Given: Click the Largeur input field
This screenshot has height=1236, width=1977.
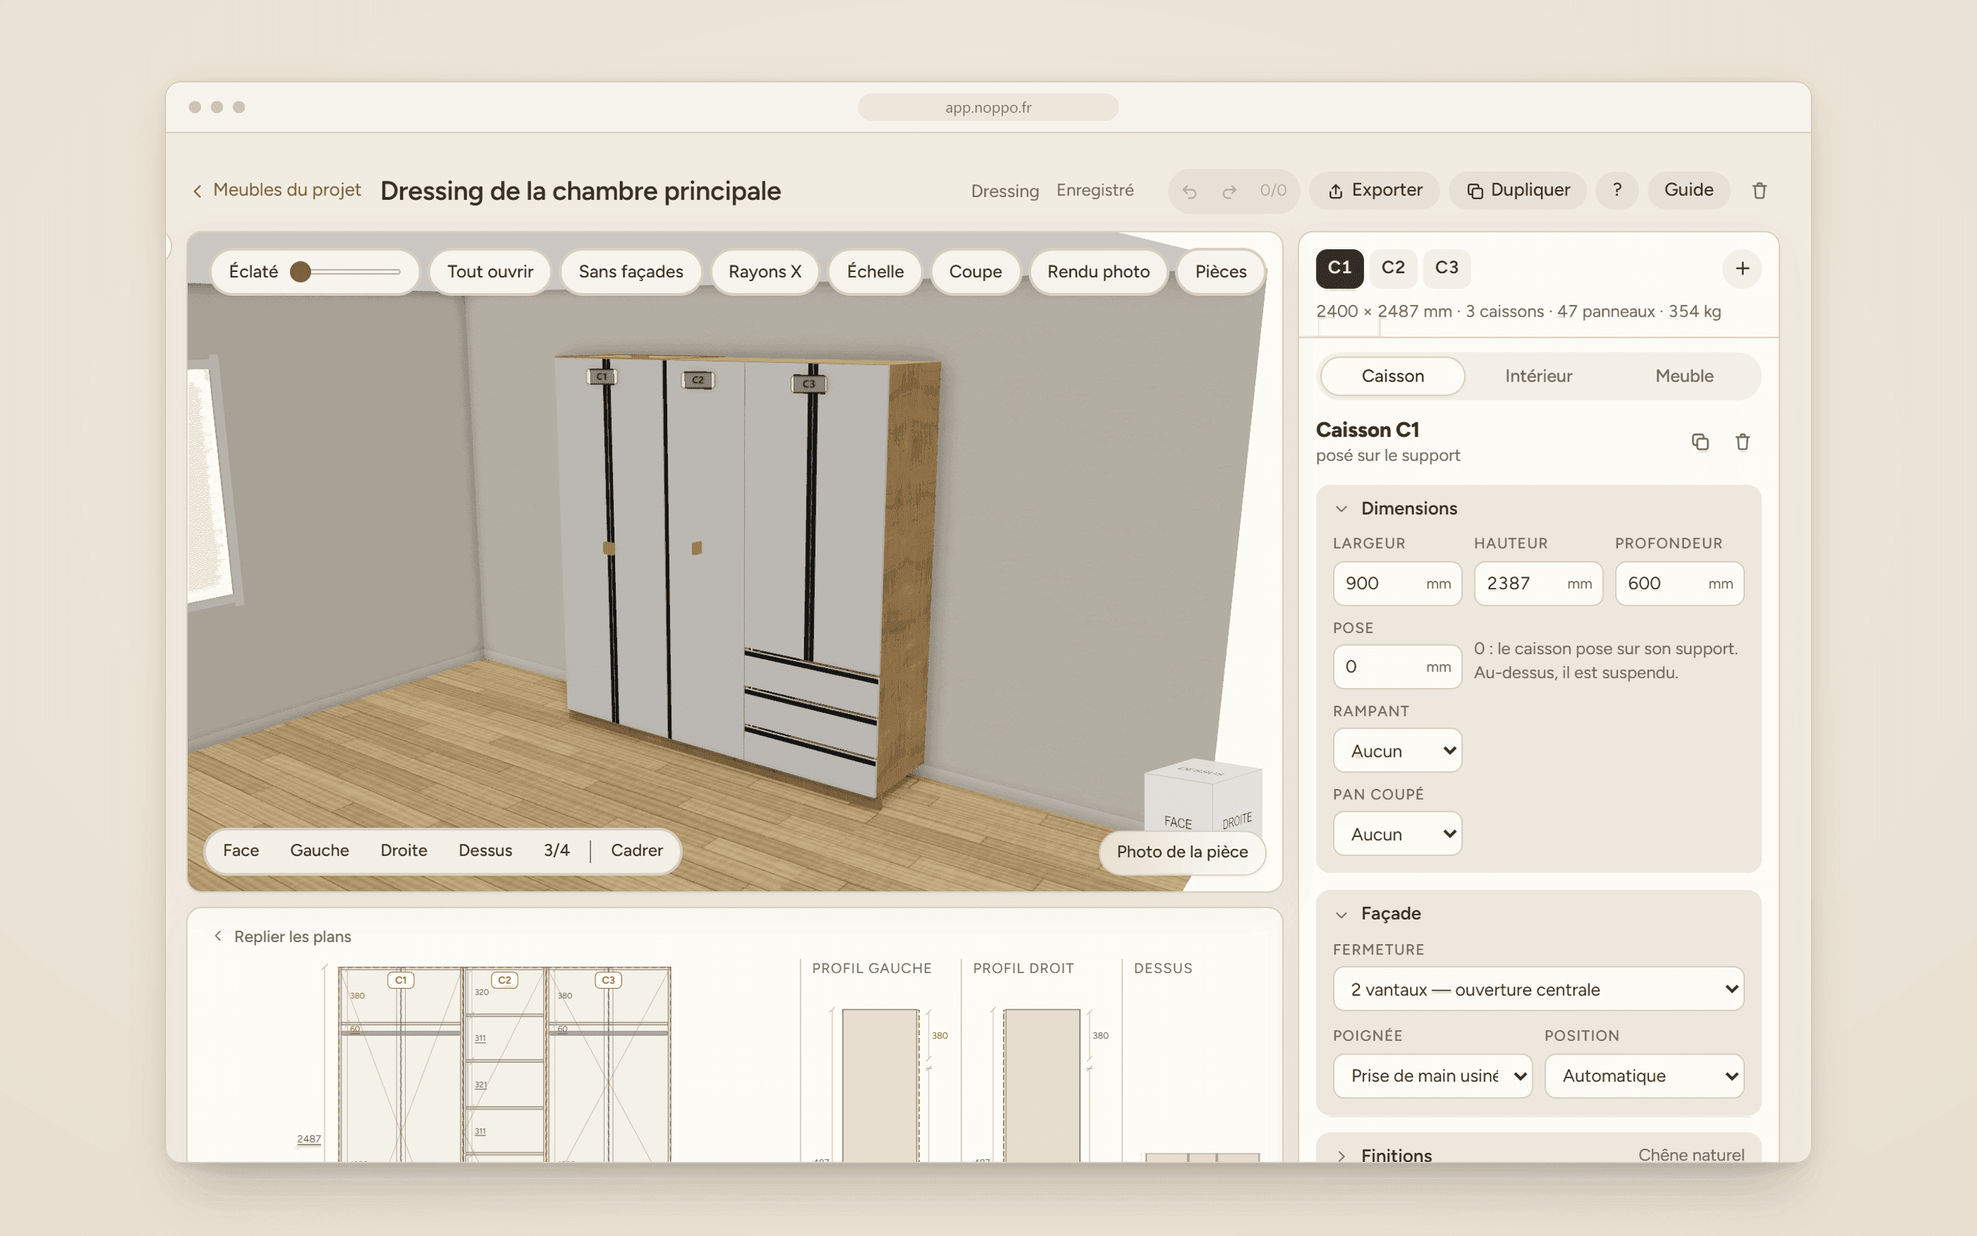Looking at the screenshot, I should [x=1397, y=583].
